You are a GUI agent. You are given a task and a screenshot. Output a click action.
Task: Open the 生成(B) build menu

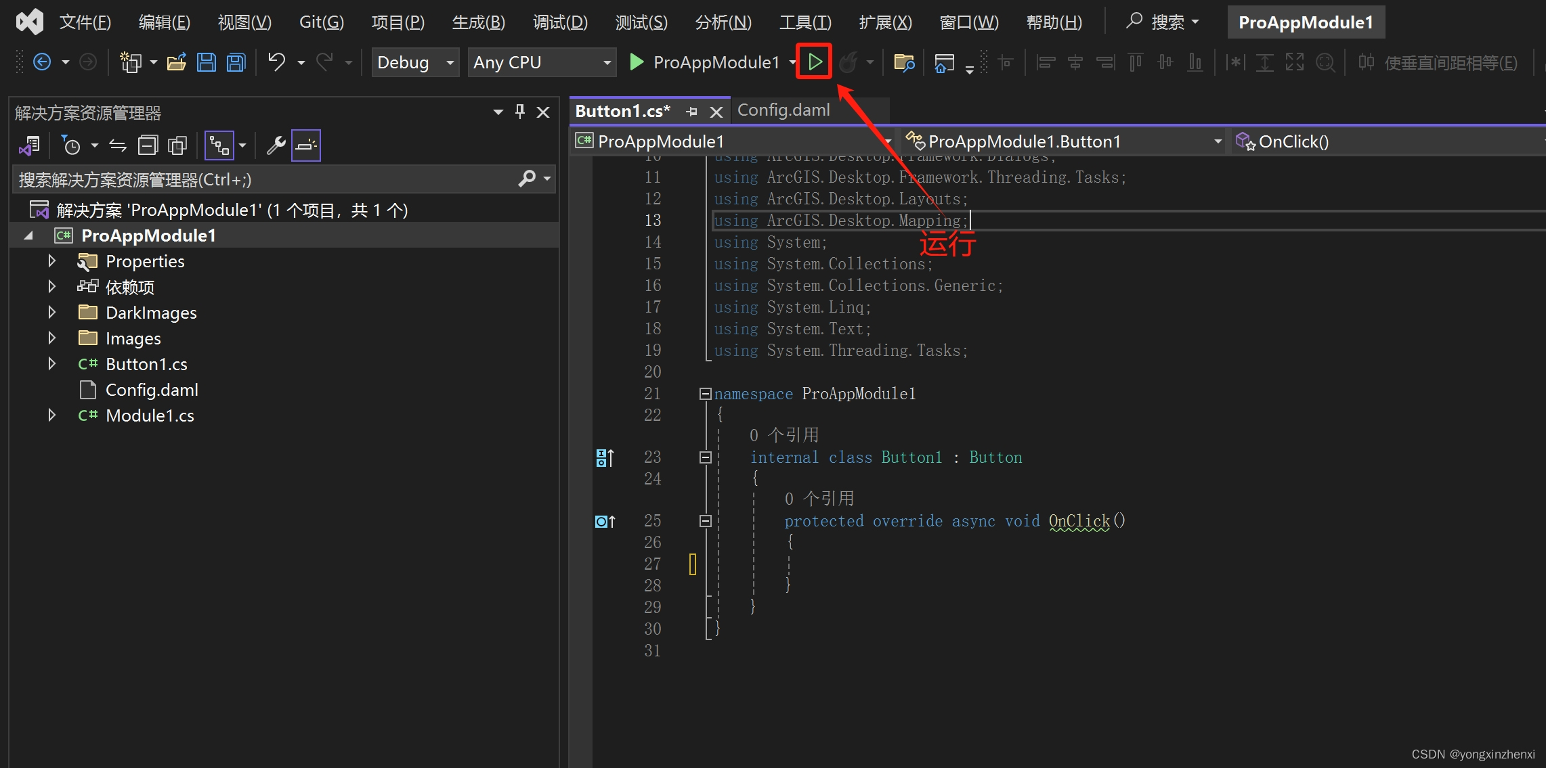[479, 22]
